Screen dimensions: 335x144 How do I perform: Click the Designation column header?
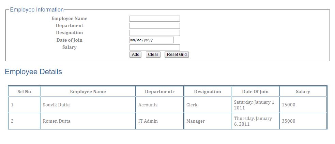(208, 91)
